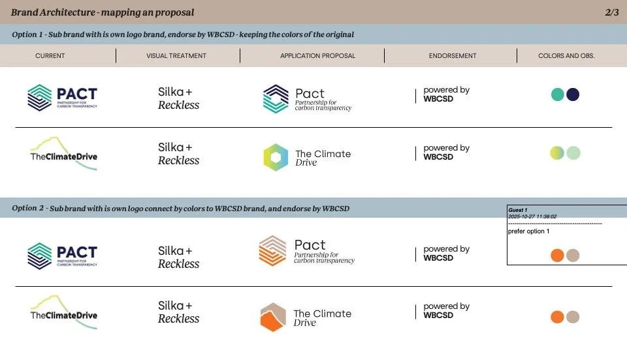Click the Option 1 section heading
This screenshot has height=352, width=627.
click(183, 35)
